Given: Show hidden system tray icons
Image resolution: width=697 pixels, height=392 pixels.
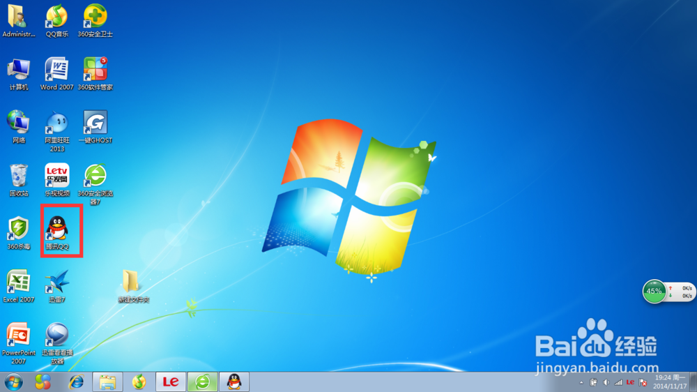Looking at the screenshot, I should (581, 383).
